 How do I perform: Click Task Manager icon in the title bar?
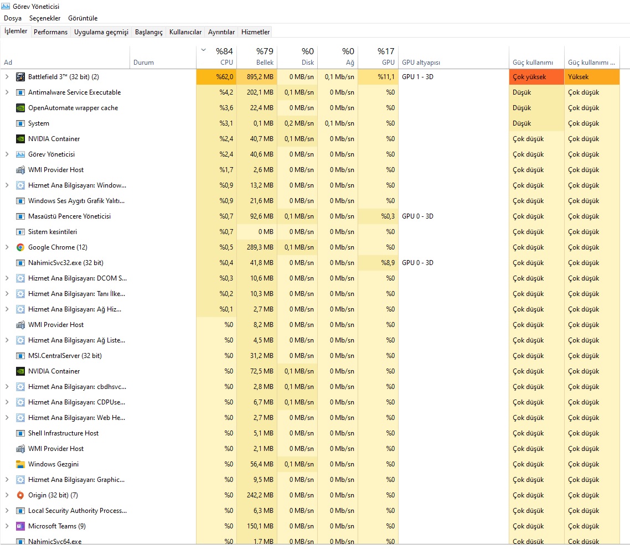(6, 7)
